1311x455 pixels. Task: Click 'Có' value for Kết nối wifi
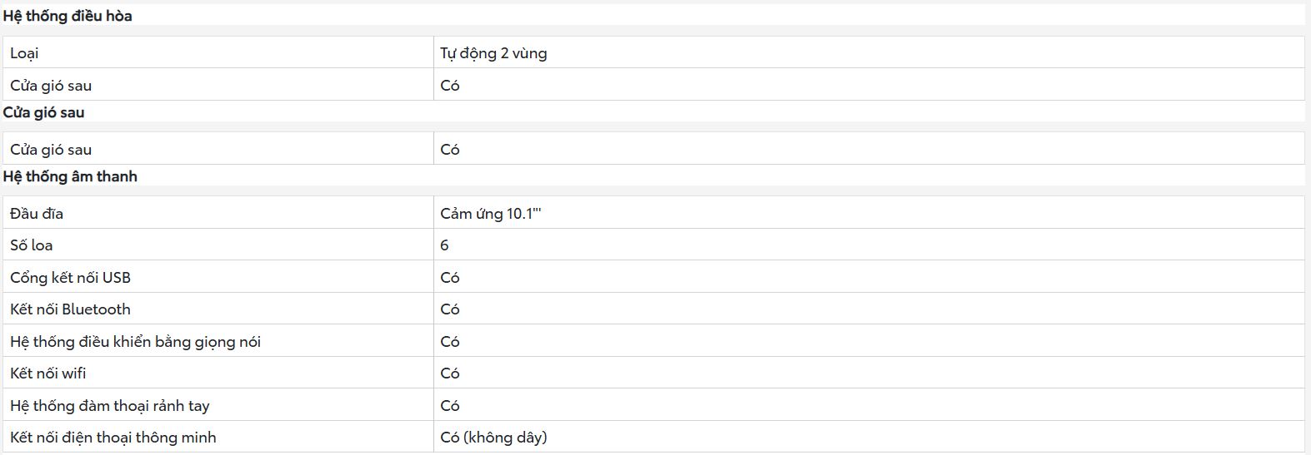450,373
